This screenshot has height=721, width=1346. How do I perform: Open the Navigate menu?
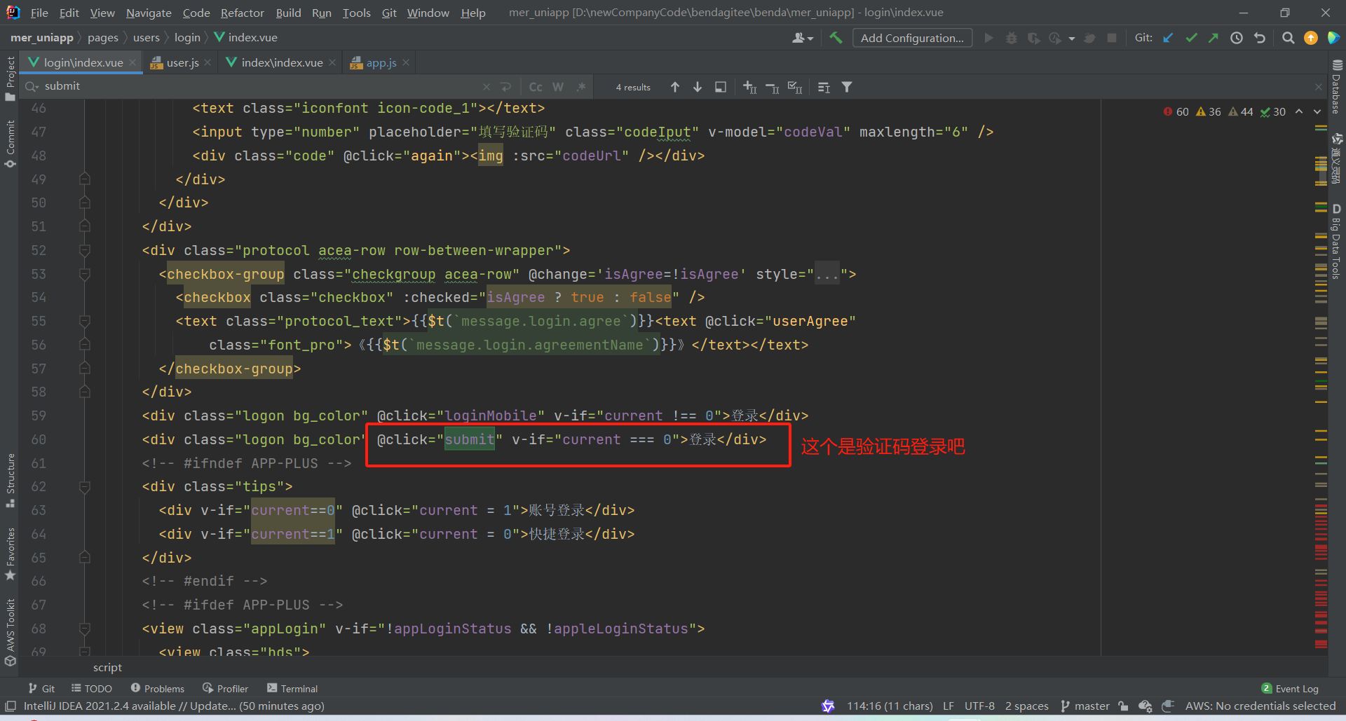149,13
